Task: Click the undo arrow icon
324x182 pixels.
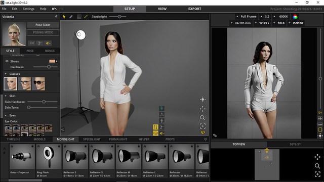Action: pyautogui.click(x=54, y=9)
